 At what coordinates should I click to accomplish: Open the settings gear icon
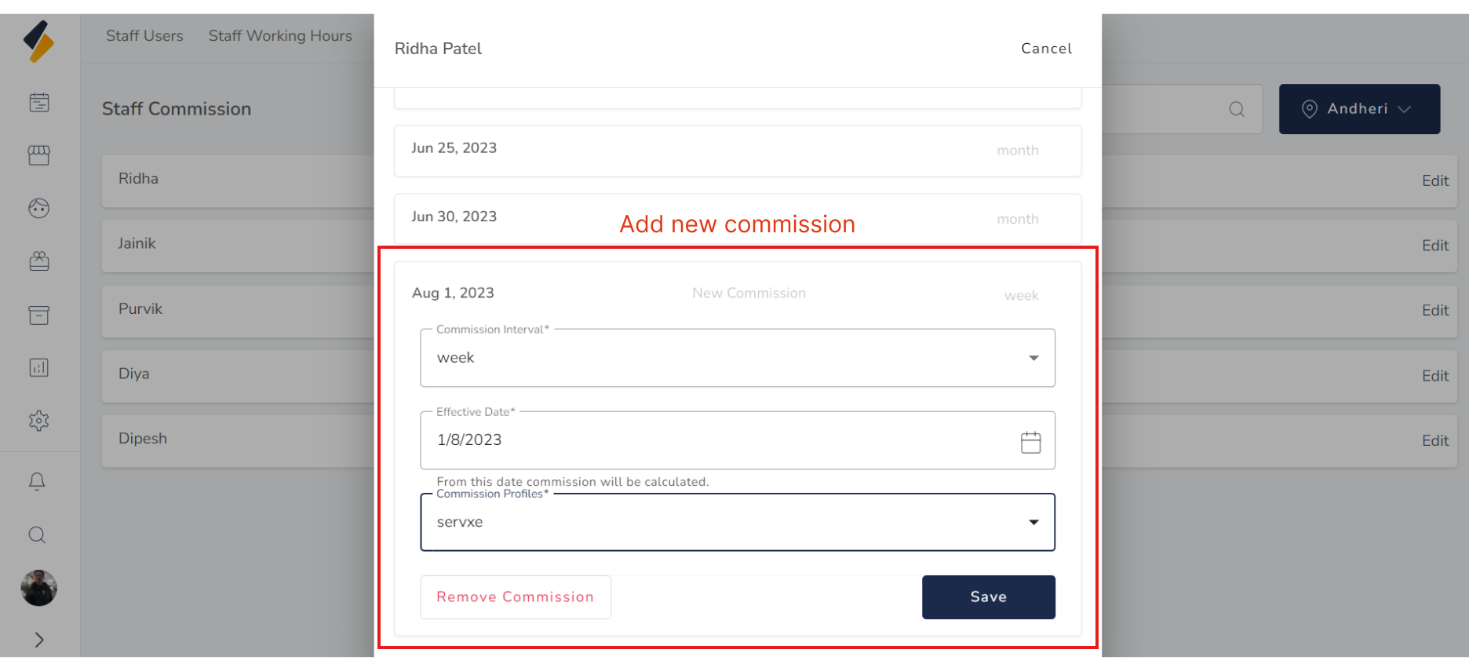pos(39,421)
